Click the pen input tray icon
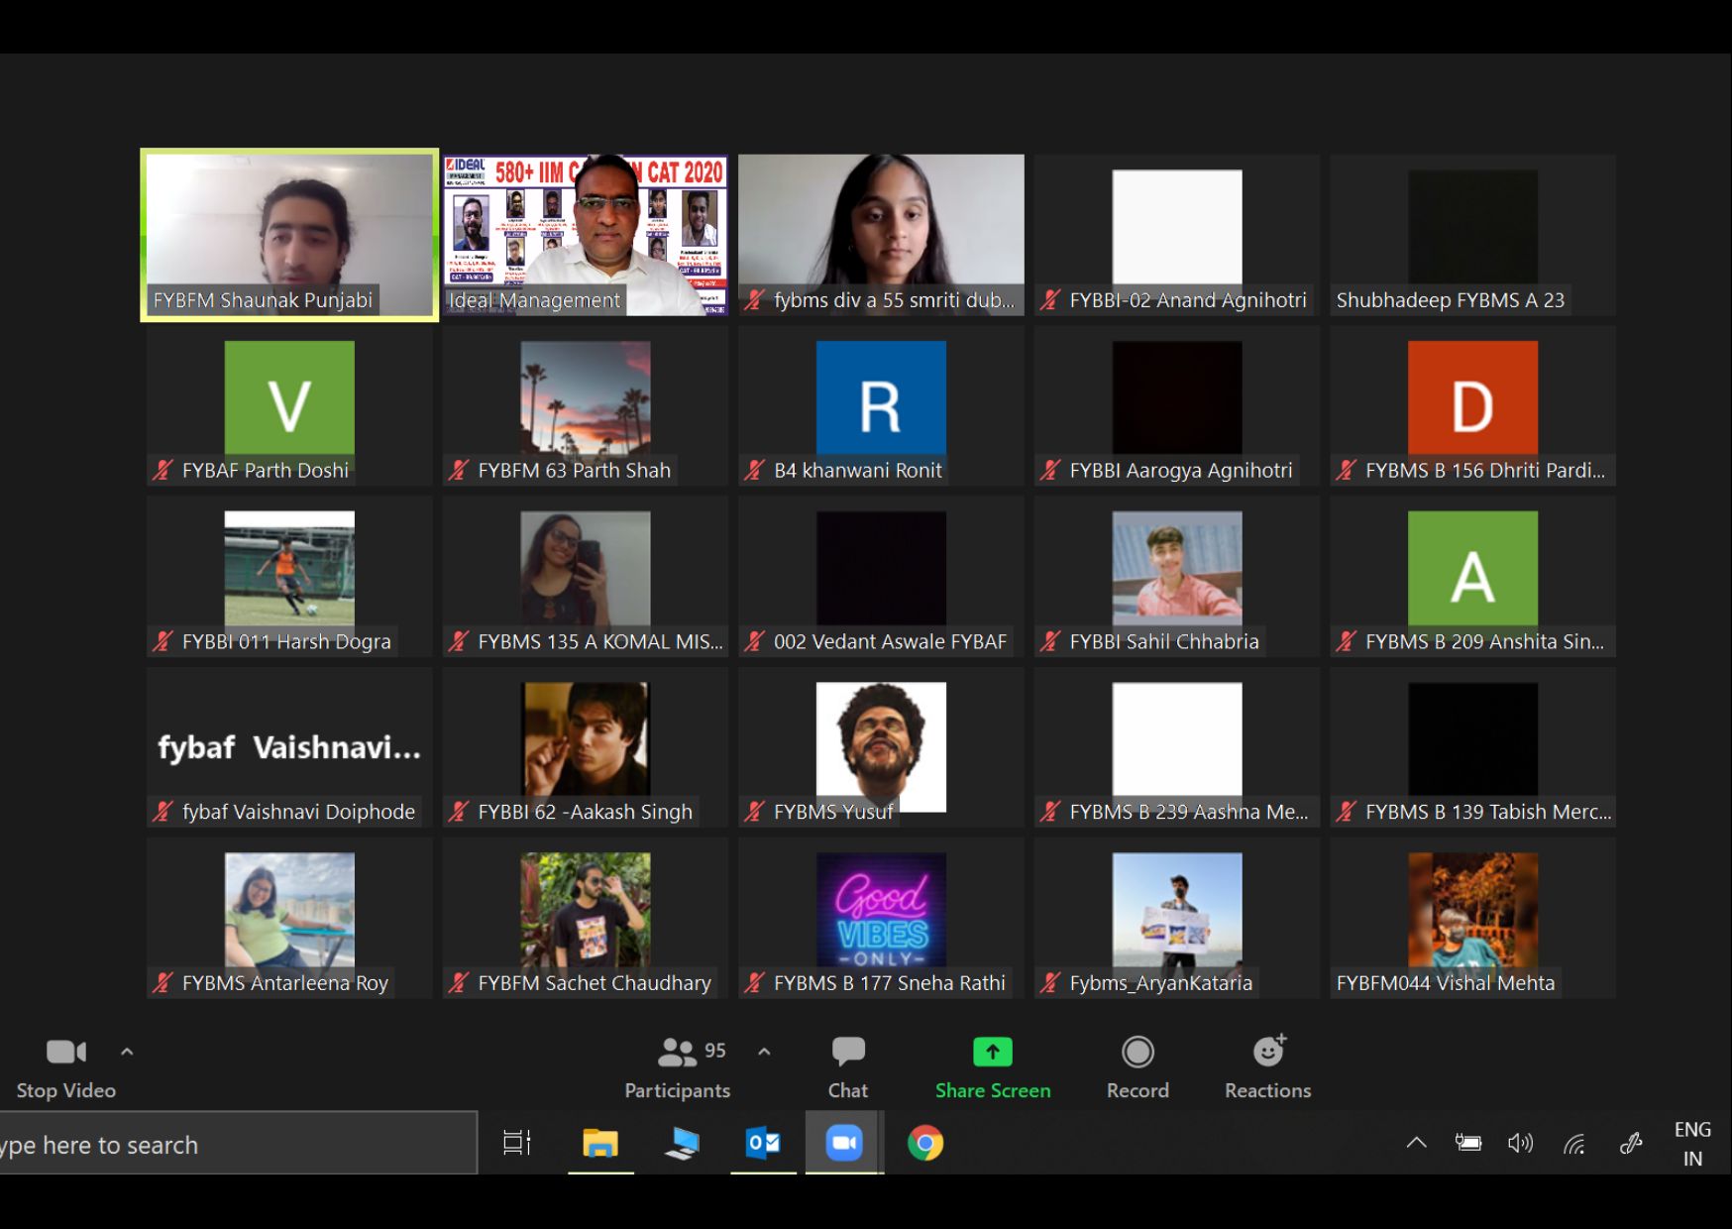 [x=1631, y=1144]
